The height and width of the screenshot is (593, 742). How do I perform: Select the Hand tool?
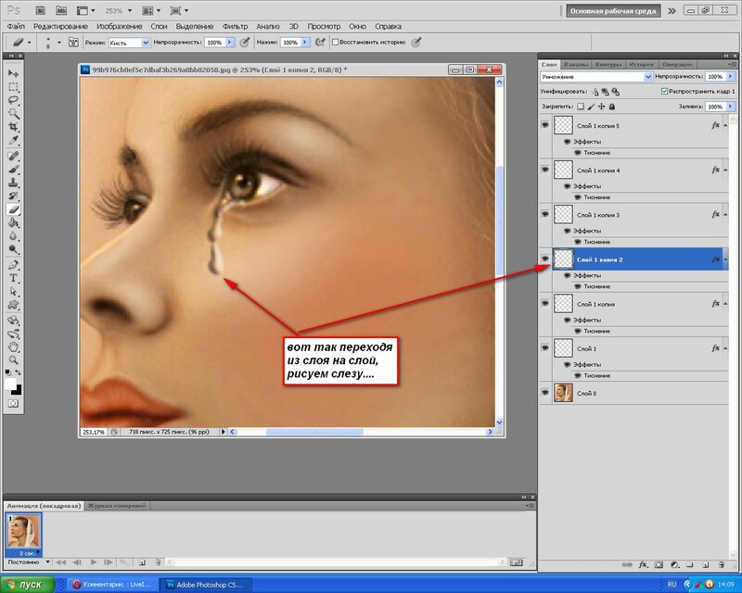click(x=14, y=347)
